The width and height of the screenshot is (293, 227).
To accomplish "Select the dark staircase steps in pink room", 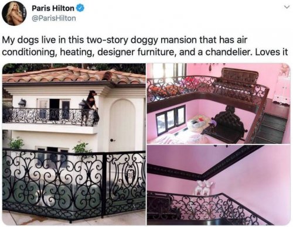I will (271, 128).
